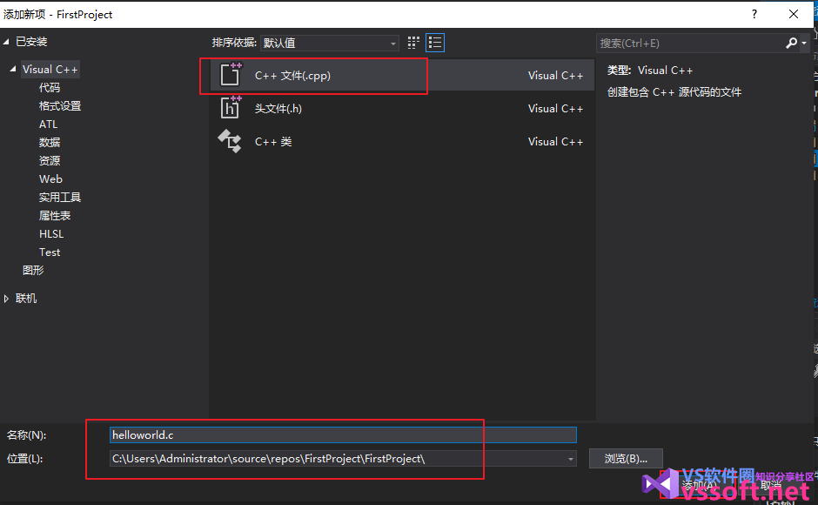The image size is (818, 505).
Task: Click the 浏览(B)... browse button
Action: (626, 459)
